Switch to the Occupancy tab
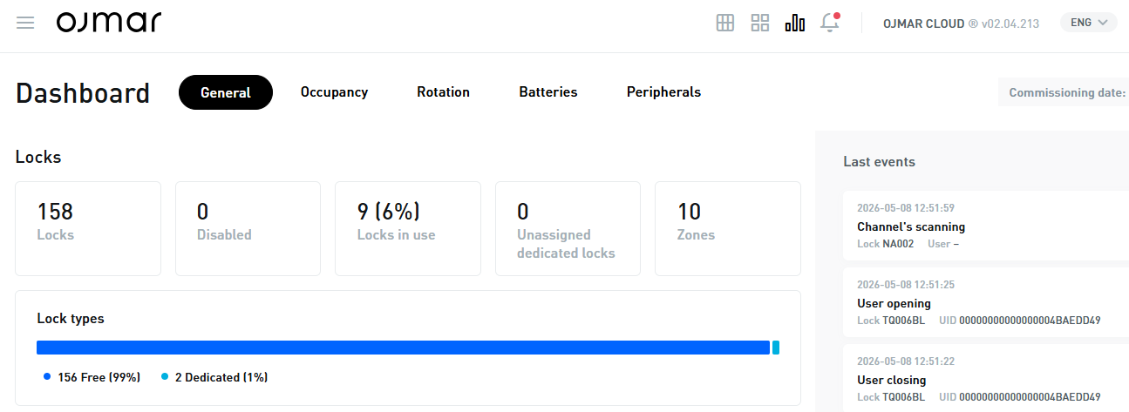The width and height of the screenshot is (1129, 412). tap(334, 92)
